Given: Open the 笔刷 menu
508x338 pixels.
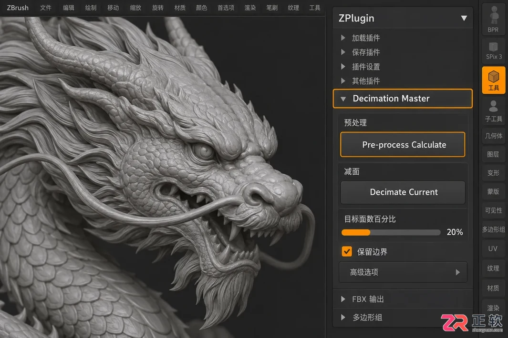Looking at the screenshot, I should pos(272,8).
